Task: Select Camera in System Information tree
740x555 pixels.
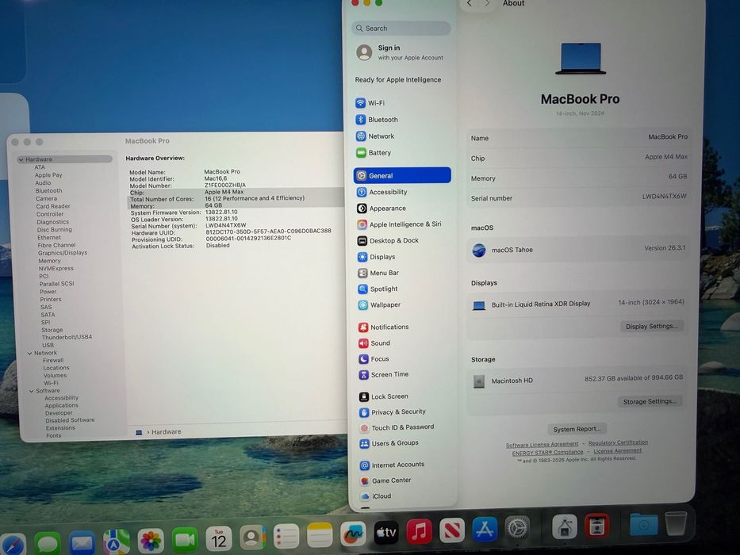Action: (46, 199)
